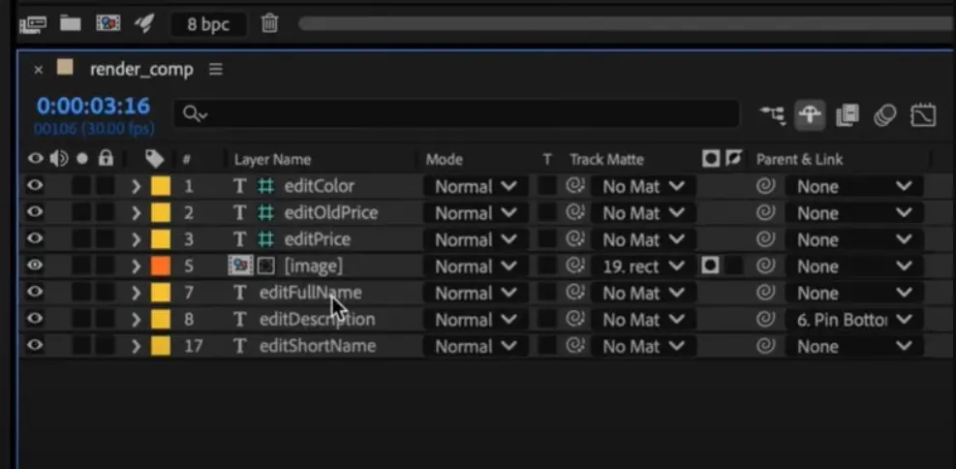Viewport: 956px width, 469px height.
Task: Open the 8 bpc color depth setting
Action: [x=208, y=24]
